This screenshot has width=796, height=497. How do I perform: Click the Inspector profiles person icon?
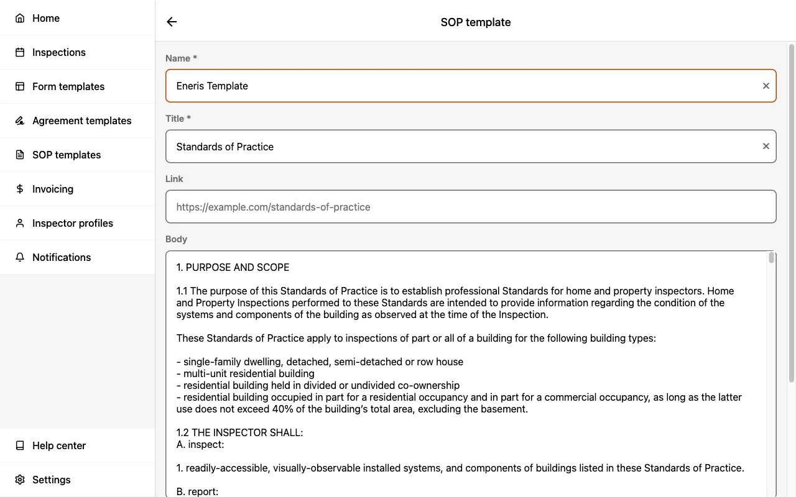[20, 223]
